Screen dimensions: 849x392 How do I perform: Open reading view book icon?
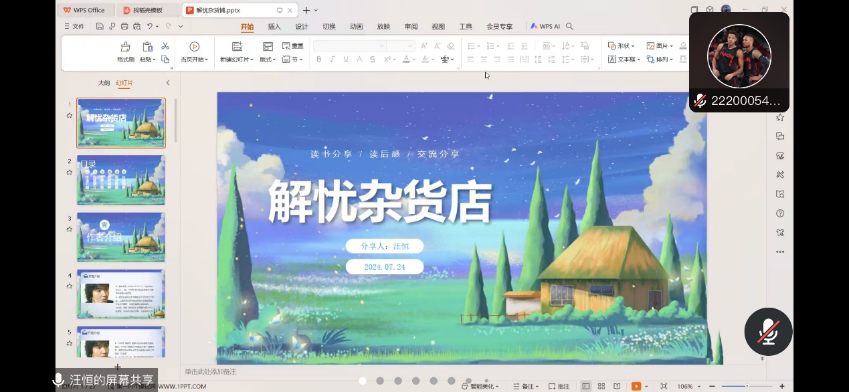(616, 386)
